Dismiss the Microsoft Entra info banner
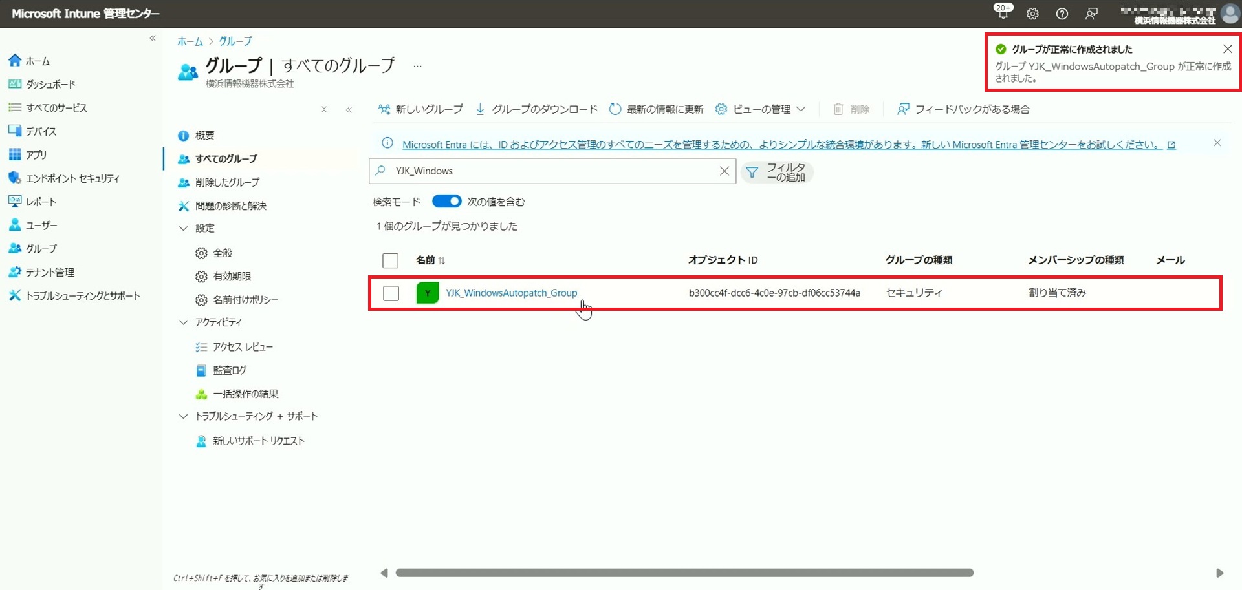1242x590 pixels. pyautogui.click(x=1217, y=143)
